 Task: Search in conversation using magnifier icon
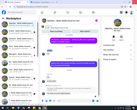coord(121,37)
